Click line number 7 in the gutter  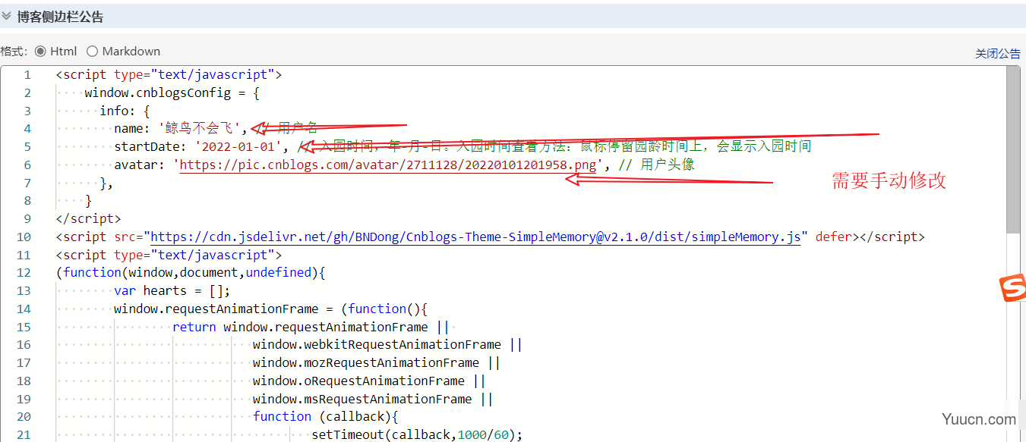pos(27,183)
